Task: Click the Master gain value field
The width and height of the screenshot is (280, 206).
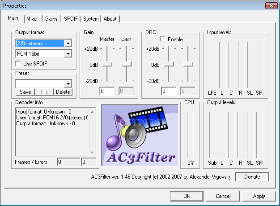Action: [107, 91]
